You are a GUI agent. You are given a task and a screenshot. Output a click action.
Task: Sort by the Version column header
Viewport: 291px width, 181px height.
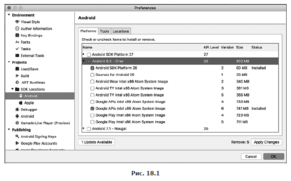[x=227, y=47]
